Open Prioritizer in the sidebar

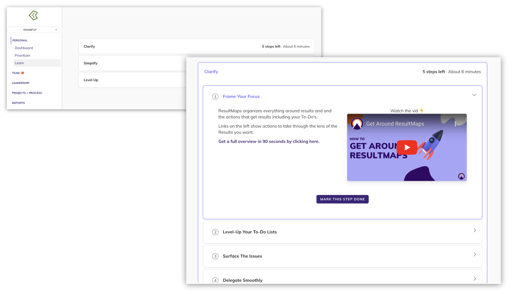[22, 55]
